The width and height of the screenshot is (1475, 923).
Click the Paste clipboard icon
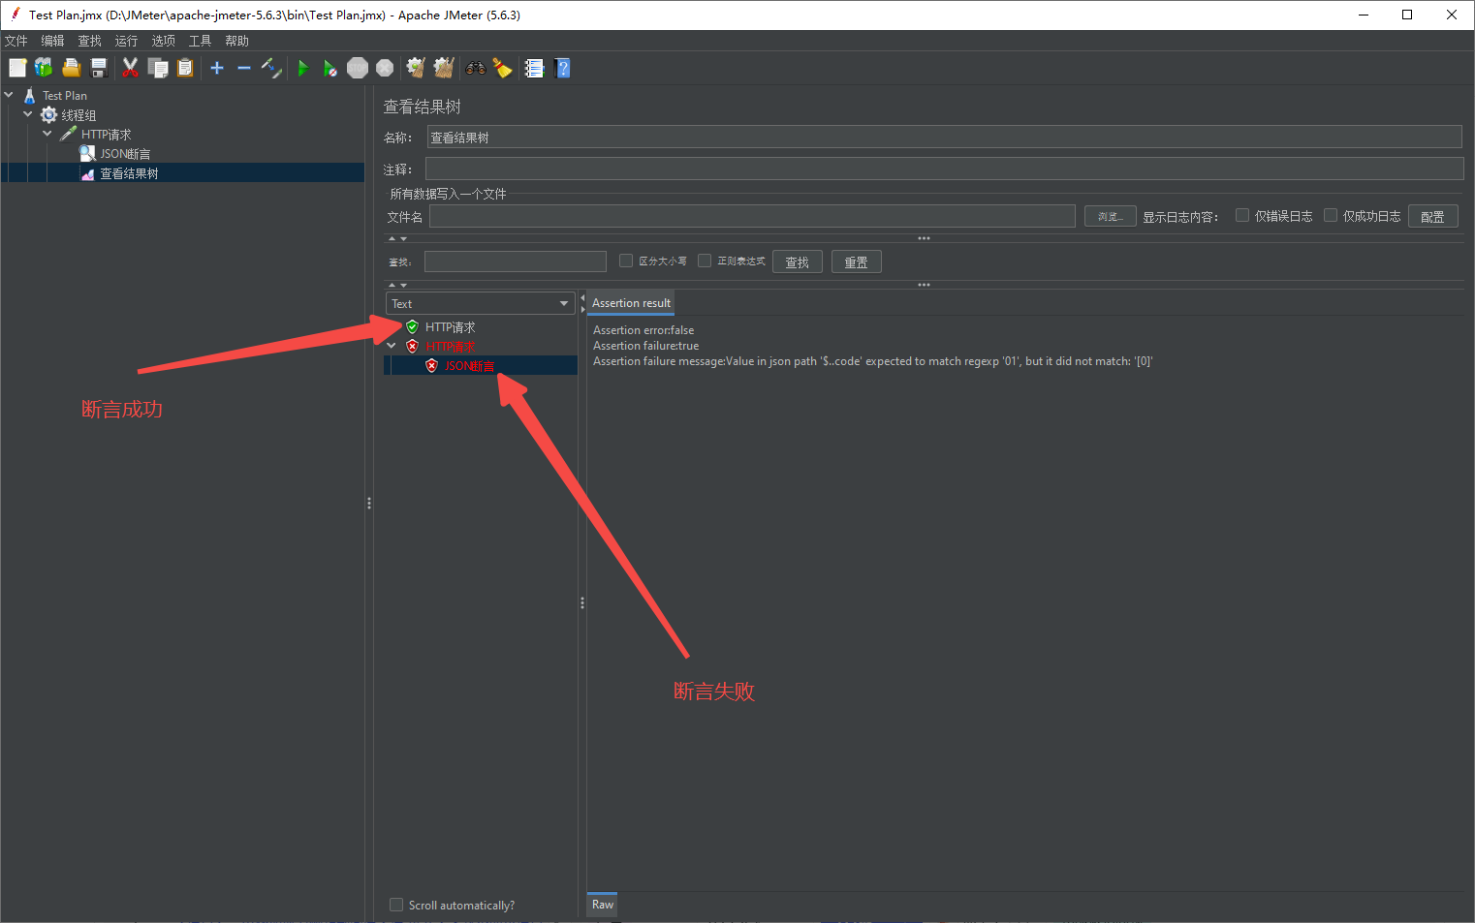pos(185,68)
